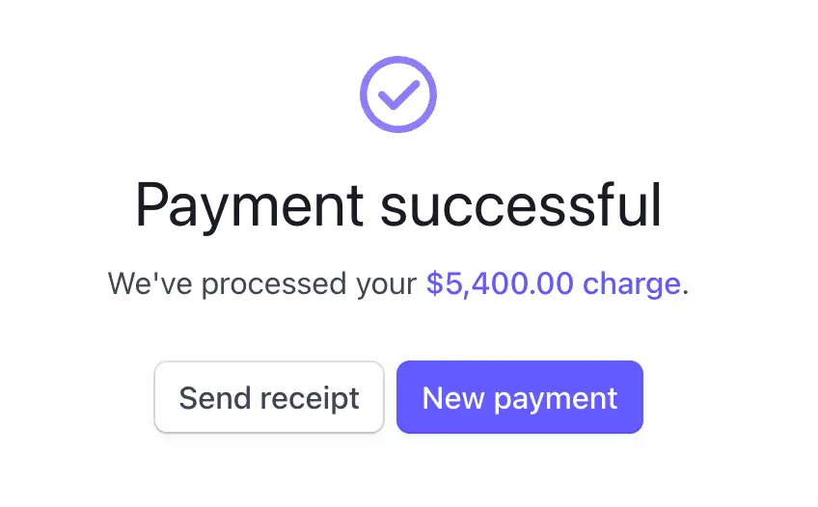This screenshot has width=818, height=507.
Task: Select the circled check mark icon
Action: 398,94
